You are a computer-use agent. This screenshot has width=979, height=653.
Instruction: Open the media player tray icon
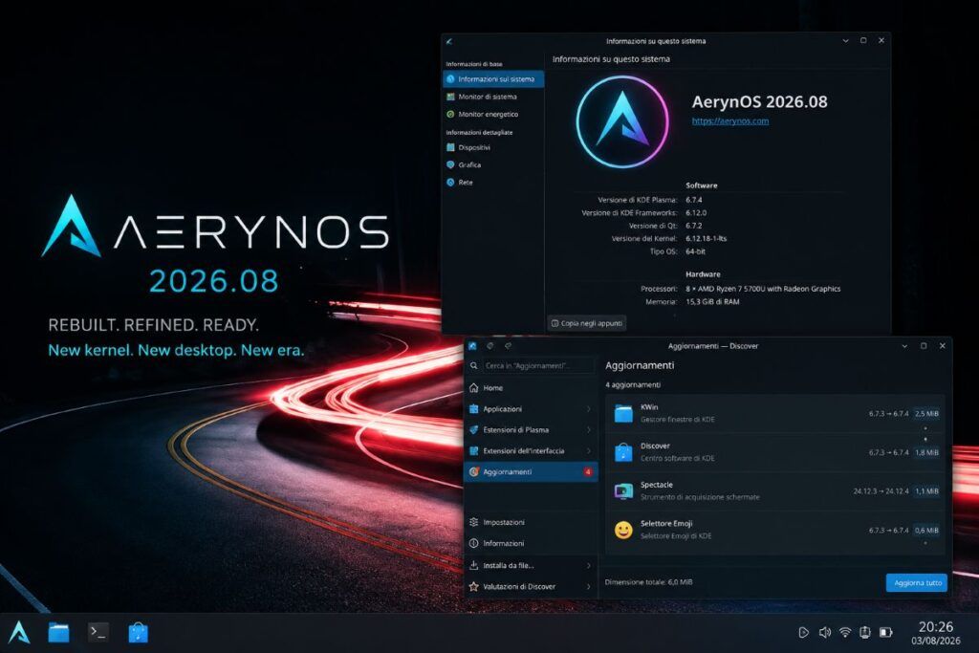[x=803, y=632]
